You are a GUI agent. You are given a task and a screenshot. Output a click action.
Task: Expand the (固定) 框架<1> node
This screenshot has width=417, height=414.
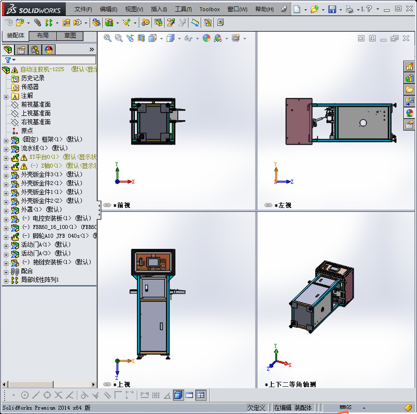click(6, 141)
